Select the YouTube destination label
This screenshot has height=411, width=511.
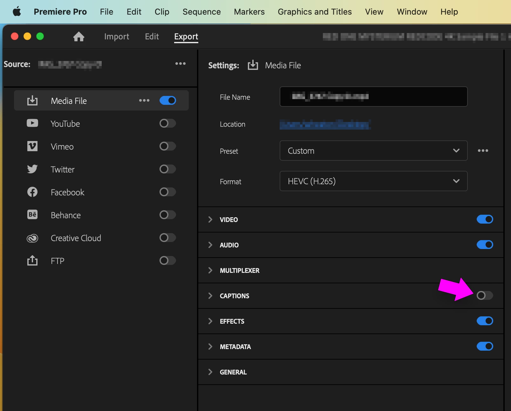65,124
